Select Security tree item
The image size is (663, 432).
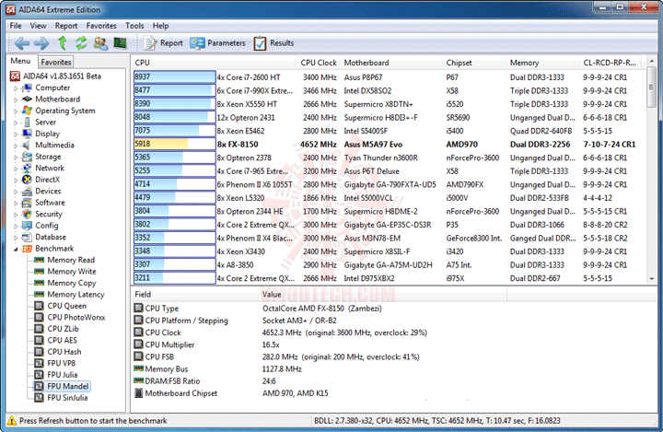coord(49,214)
